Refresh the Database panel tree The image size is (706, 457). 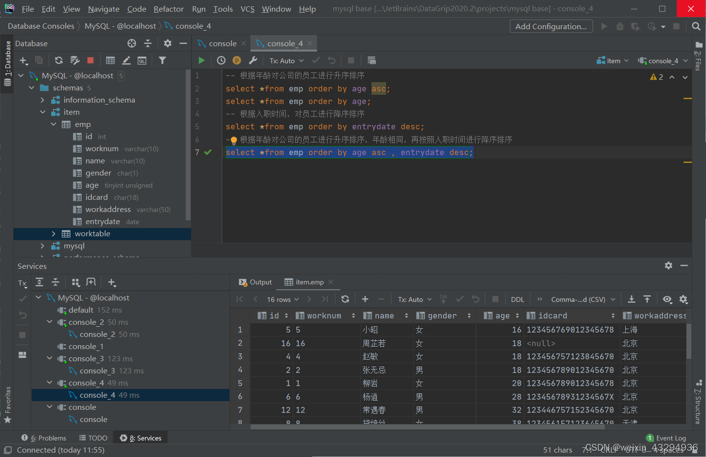click(59, 60)
